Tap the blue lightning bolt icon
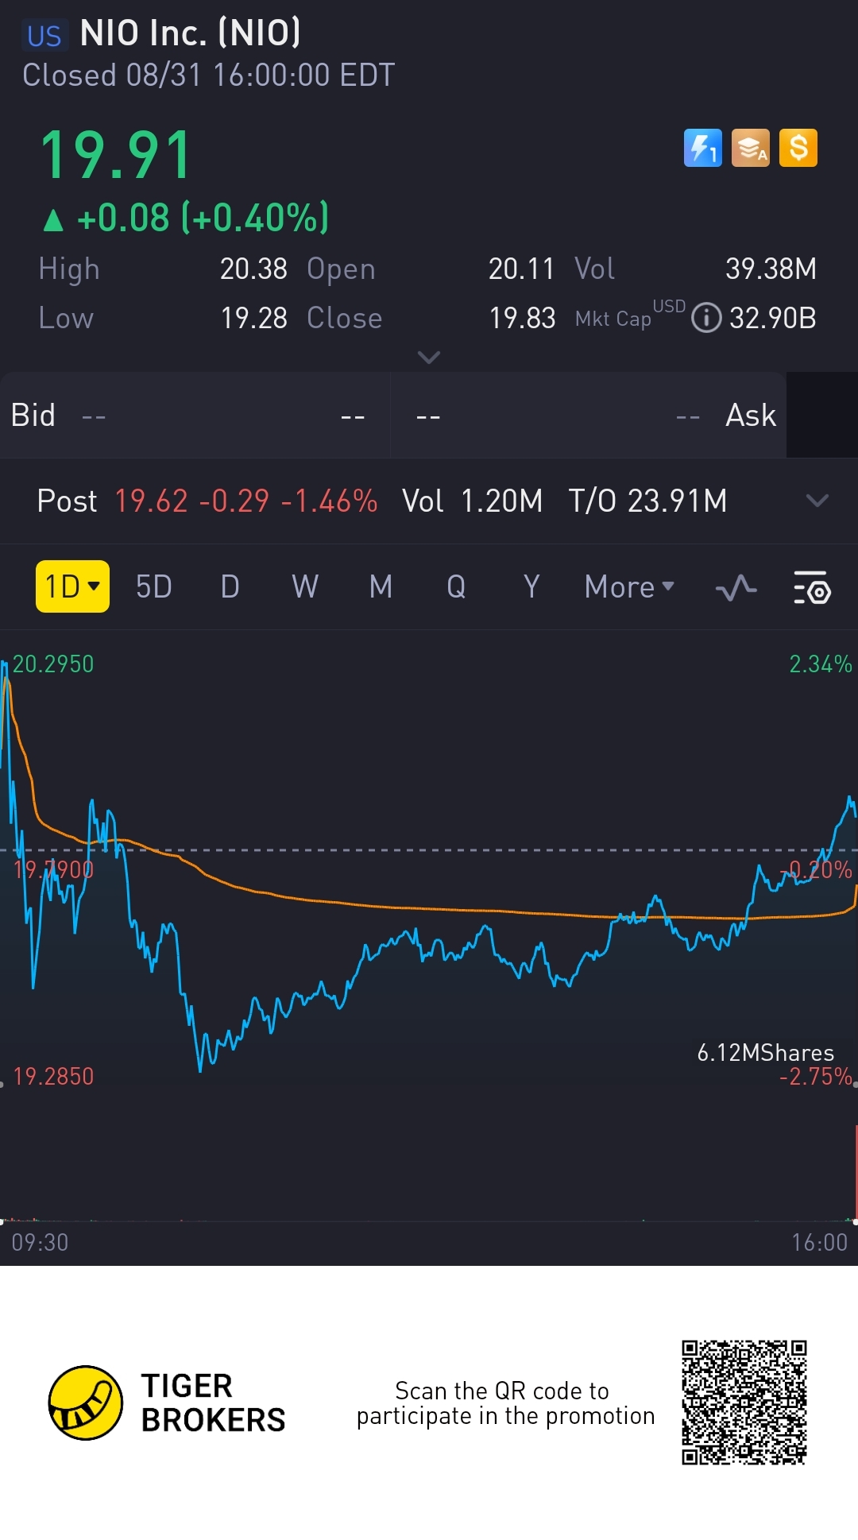 pos(702,148)
